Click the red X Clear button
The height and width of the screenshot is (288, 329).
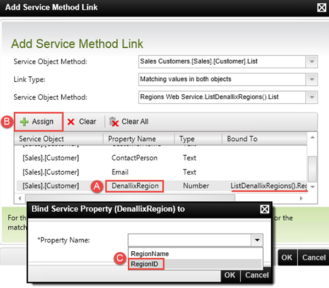pos(82,122)
